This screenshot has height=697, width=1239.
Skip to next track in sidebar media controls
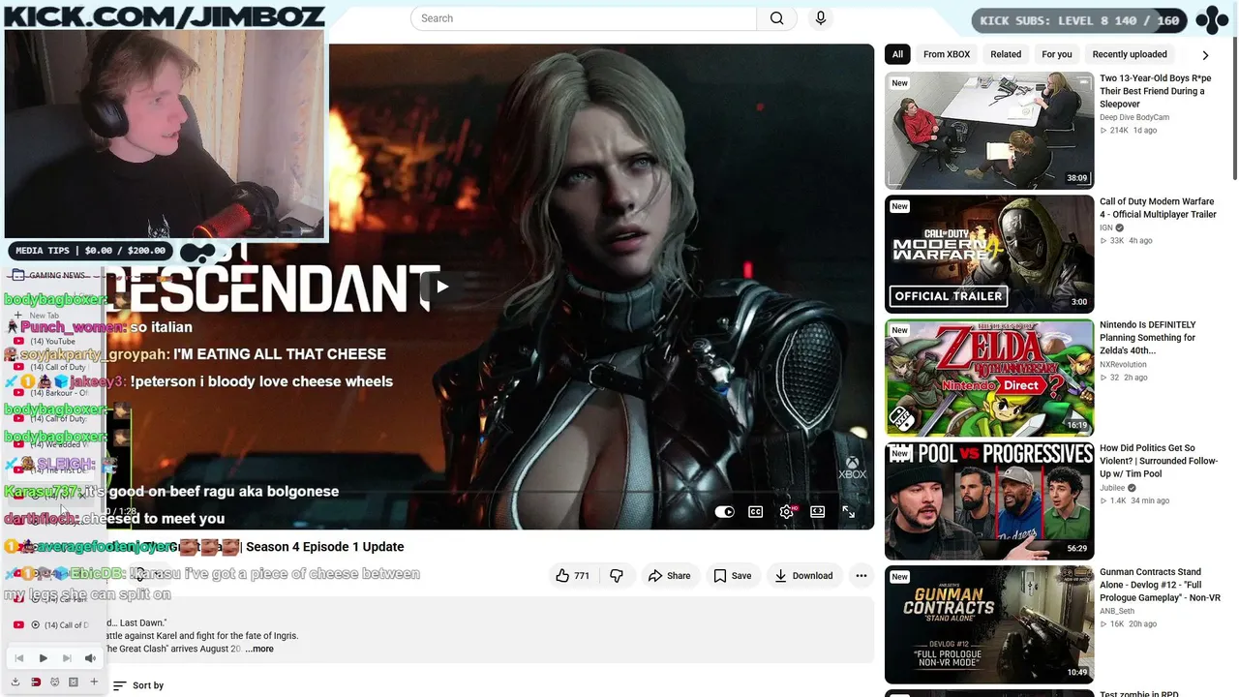coord(67,658)
